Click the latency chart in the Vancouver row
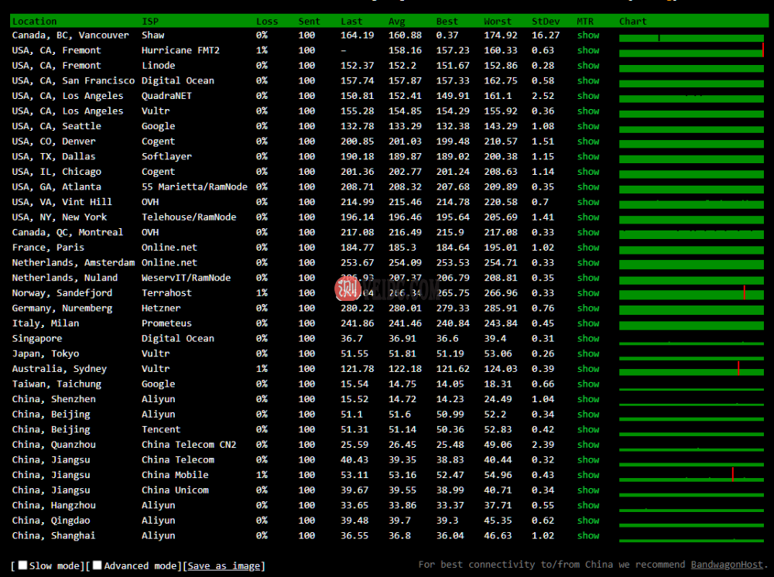Screen dimensions: 774x577 (x=691, y=38)
